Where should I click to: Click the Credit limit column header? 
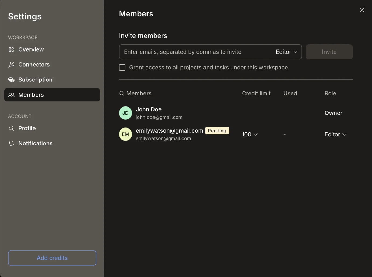pyautogui.click(x=256, y=93)
